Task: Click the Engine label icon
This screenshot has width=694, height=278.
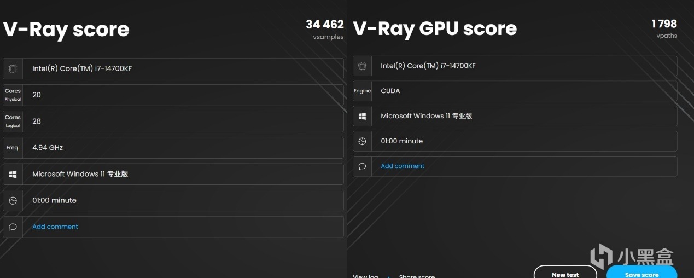Action: click(x=362, y=91)
